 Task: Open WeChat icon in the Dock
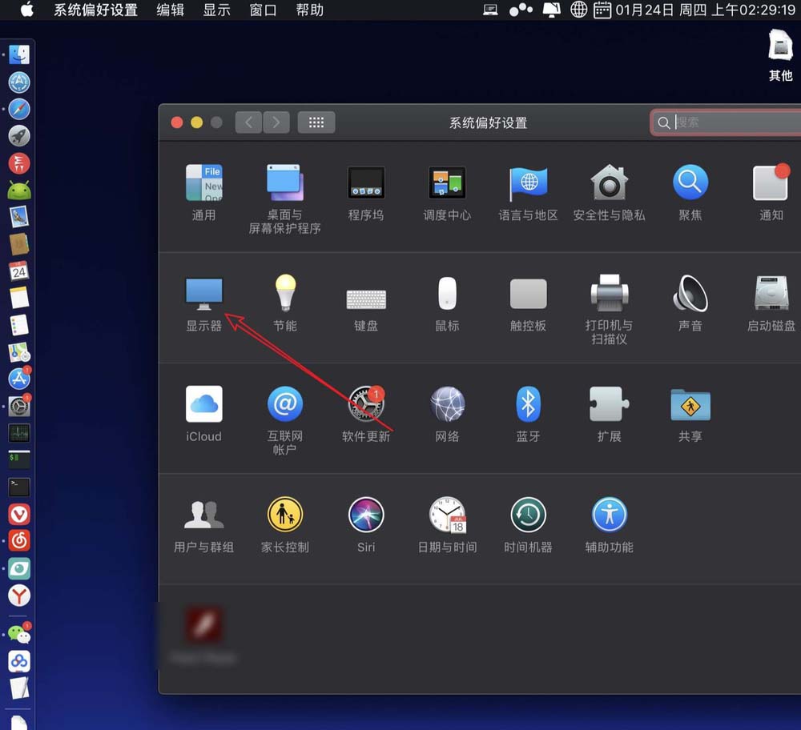coord(19,633)
